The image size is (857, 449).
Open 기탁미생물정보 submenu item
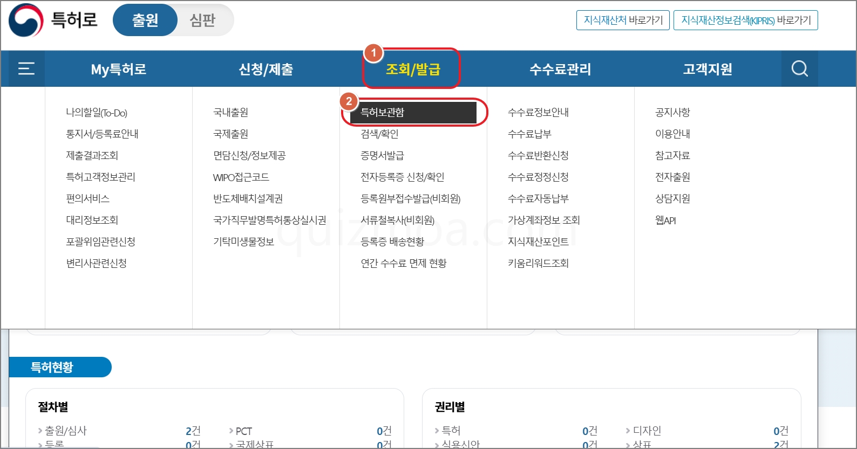click(x=243, y=242)
